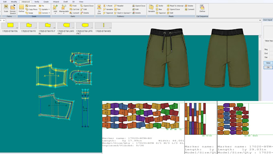
Task: Switch to the Verify ribbon tab
Action: [37, 2]
